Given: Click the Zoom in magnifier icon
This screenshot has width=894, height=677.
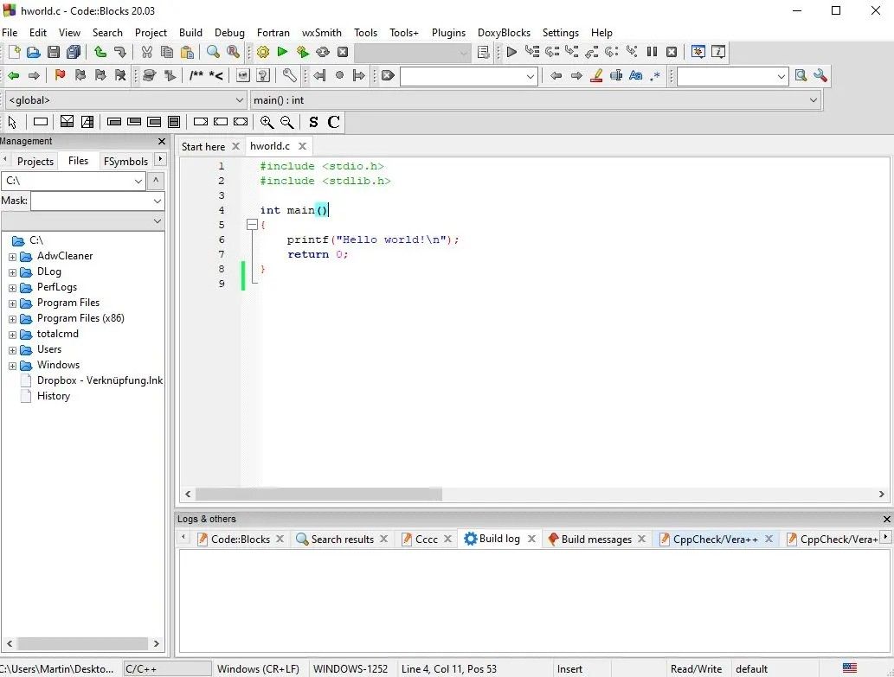Looking at the screenshot, I should click(267, 123).
